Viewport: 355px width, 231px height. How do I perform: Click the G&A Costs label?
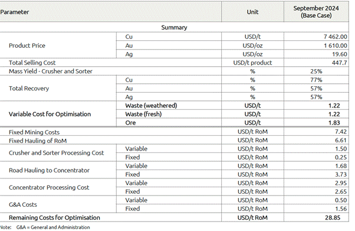23,204
